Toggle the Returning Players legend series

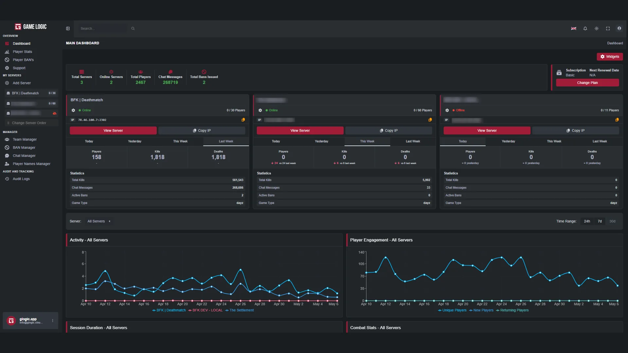point(512,311)
